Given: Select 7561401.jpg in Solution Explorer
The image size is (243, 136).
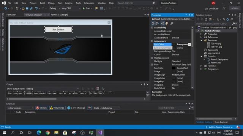Looking at the screenshot, I should point(216,47).
